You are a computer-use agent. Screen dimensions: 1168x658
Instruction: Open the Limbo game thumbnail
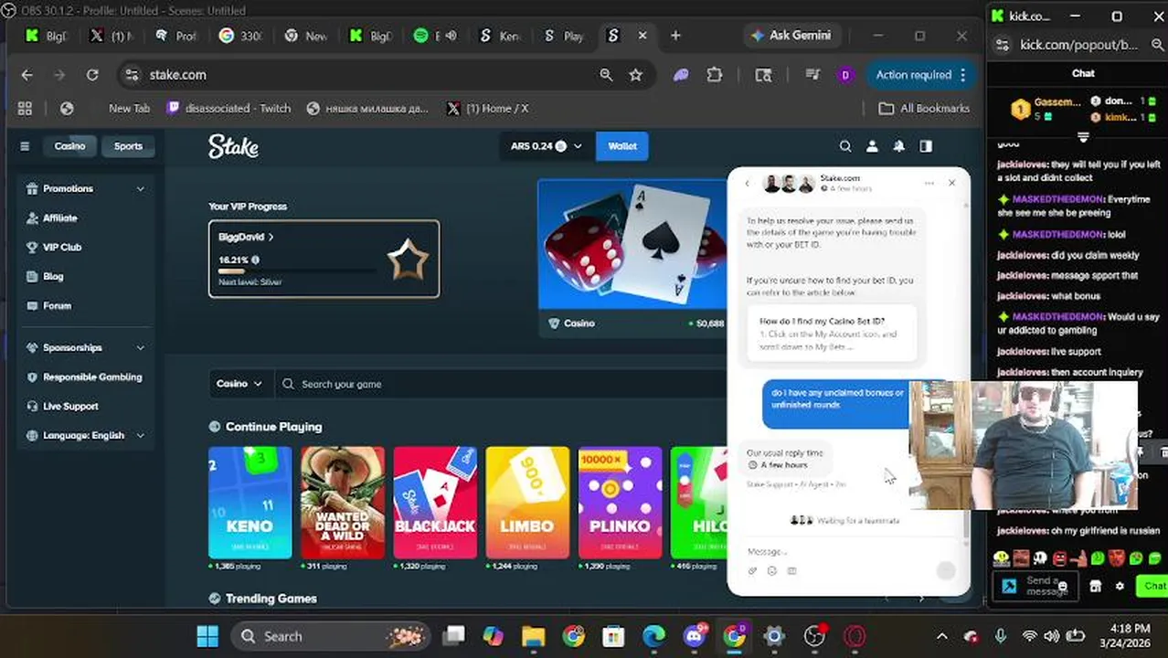(527, 502)
